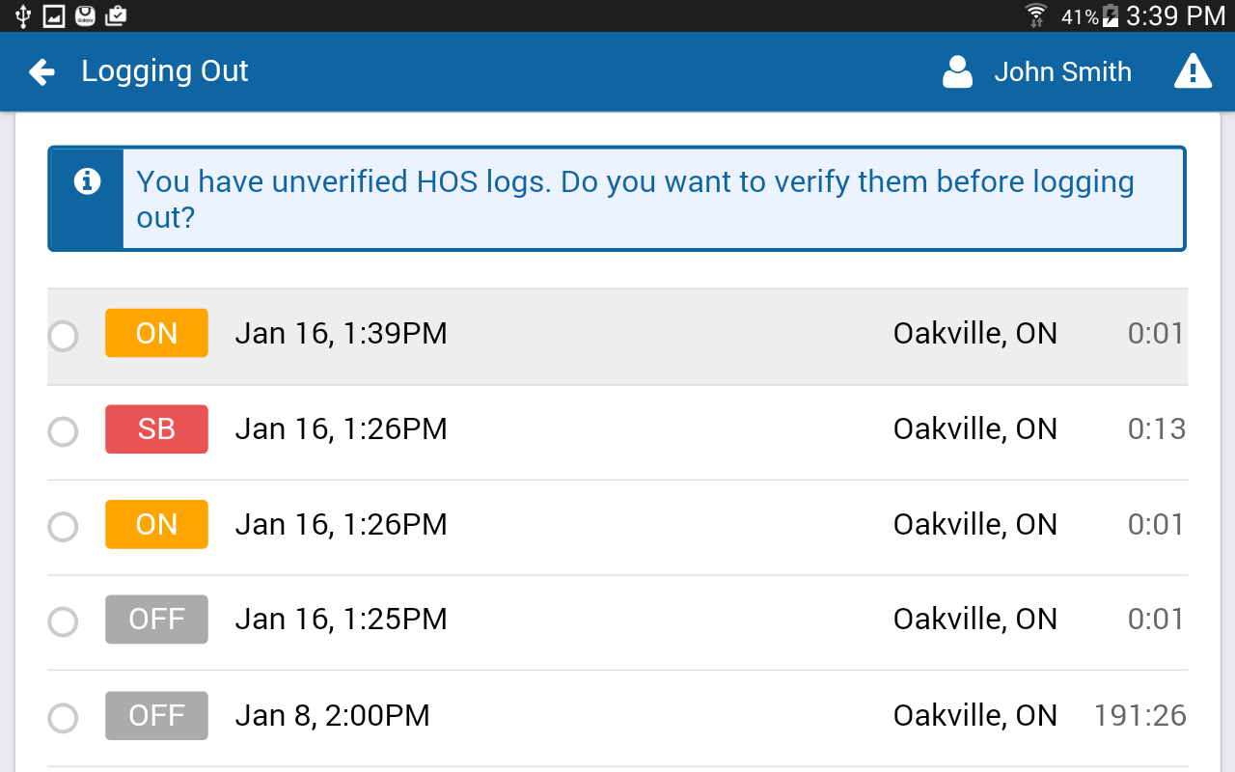Click the John Smith username text
Screen dimensions: 1235x772
pyautogui.click(x=1063, y=71)
